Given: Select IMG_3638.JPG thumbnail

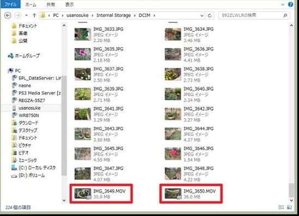Looking at the screenshot, I should tap(173, 74).
